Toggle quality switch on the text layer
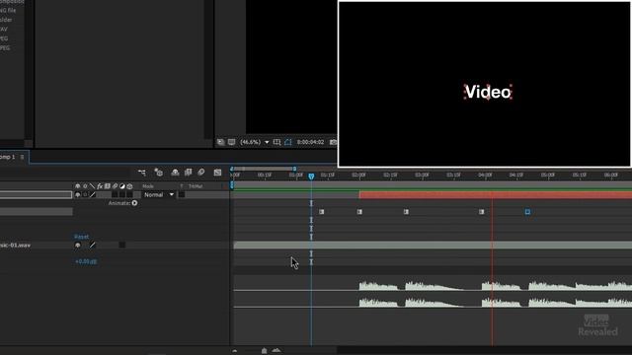 [93, 195]
